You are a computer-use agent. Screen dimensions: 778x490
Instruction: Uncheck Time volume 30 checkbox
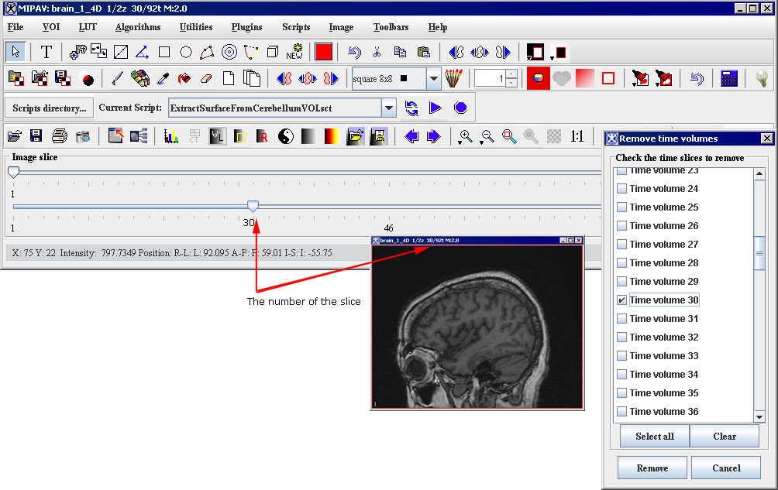click(x=621, y=300)
